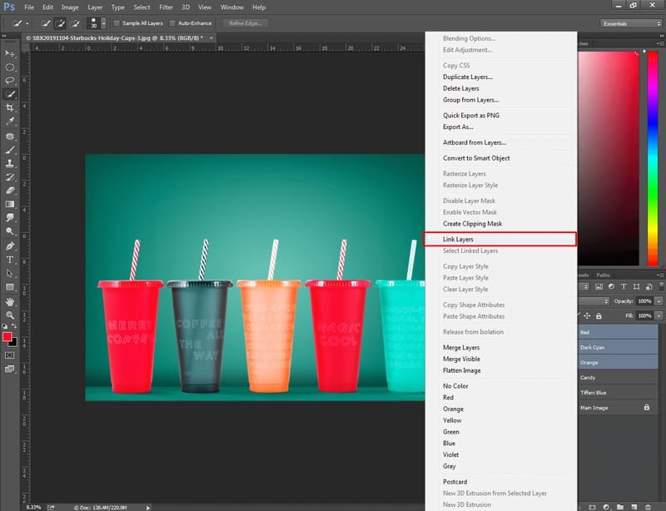Open the Layers panel flyout menu
The height and width of the screenshot is (511, 666).
click(660, 275)
